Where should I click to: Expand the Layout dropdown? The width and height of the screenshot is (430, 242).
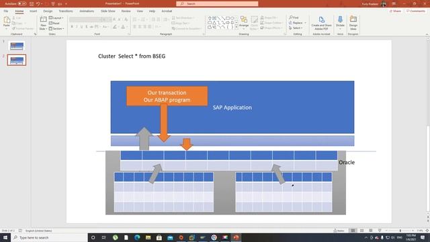[x=56, y=18]
